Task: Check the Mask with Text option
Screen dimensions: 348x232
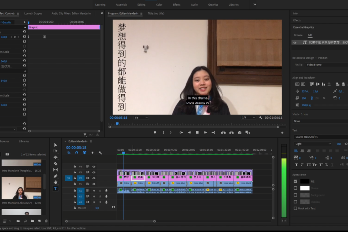Action: (x=296, y=208)
